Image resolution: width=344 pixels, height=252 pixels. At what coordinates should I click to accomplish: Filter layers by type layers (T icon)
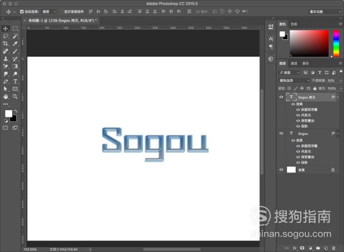[320, 73]
